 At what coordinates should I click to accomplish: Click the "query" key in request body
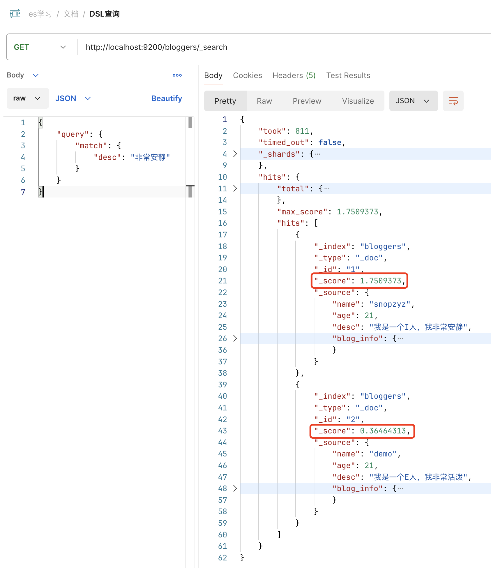point(73,134)
